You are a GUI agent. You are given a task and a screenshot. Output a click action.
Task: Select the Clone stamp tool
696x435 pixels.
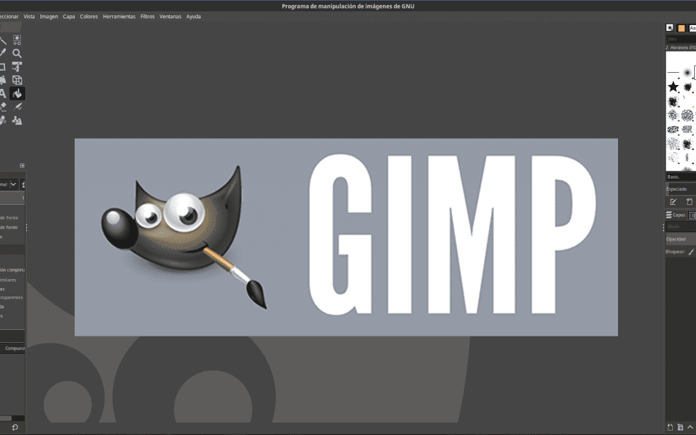[x=17, y=121]
